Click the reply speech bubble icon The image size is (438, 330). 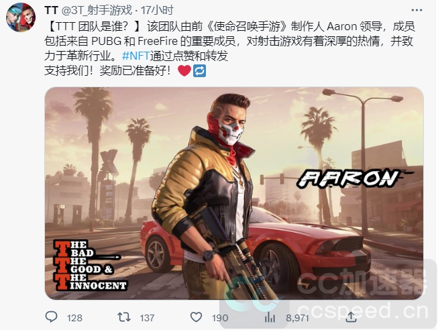pos(52,317)
